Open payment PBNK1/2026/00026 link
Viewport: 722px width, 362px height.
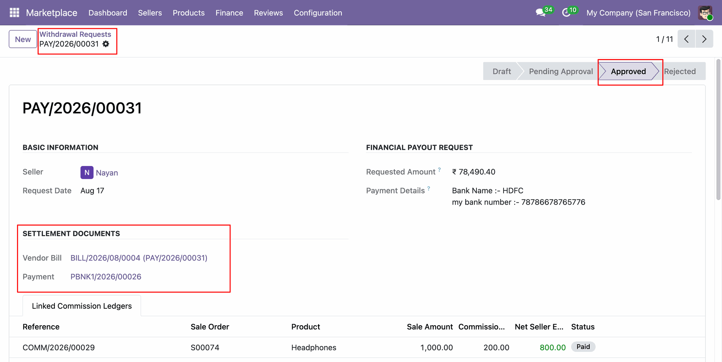coord(106,277)
